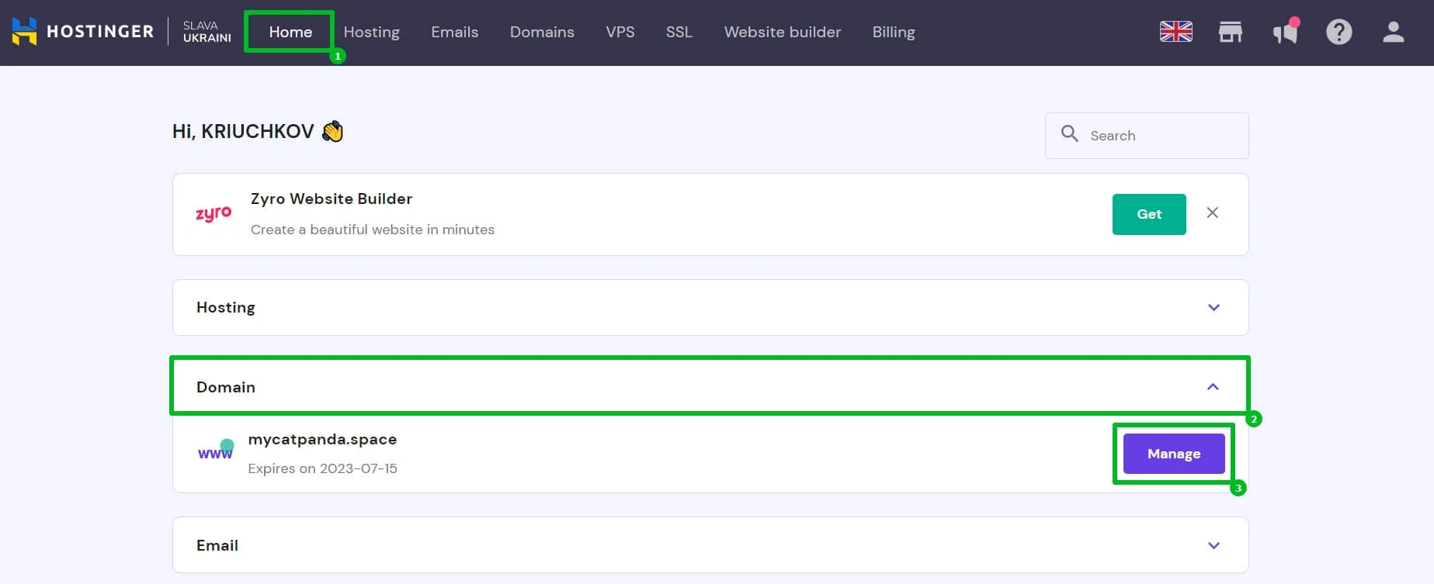1434x584 pixels.
Task: Focus the Search input field
Action: 1147,136
